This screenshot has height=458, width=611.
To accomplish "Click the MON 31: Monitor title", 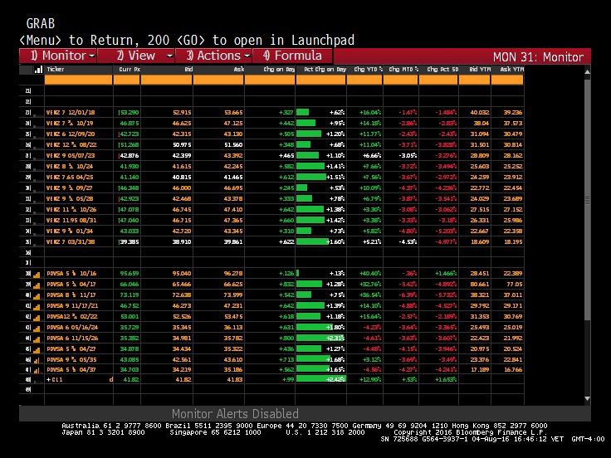I will pos(538,57).
